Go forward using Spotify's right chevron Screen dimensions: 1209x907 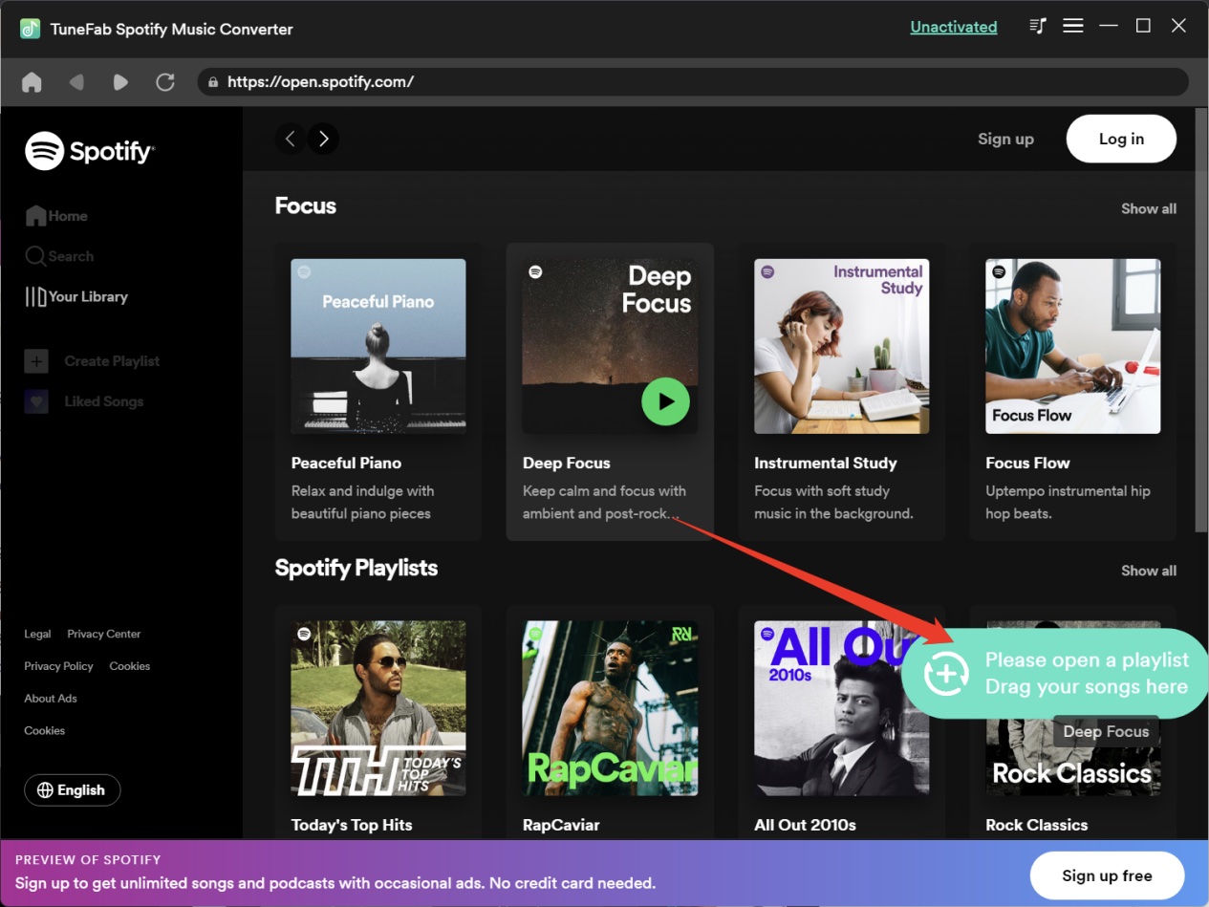324,139
